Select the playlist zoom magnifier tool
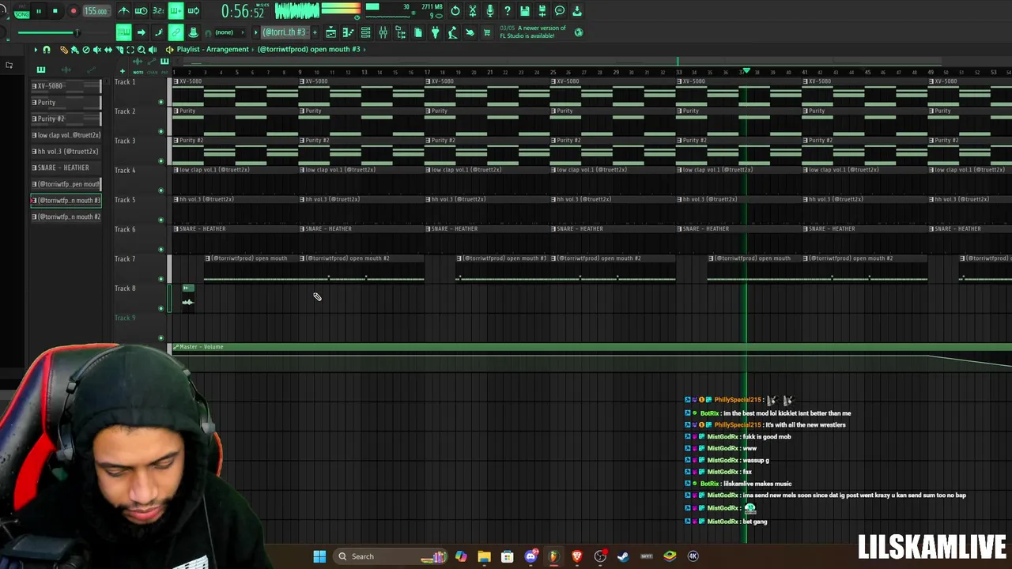Screen dimensions: 1012x569 tap(142, 50)
